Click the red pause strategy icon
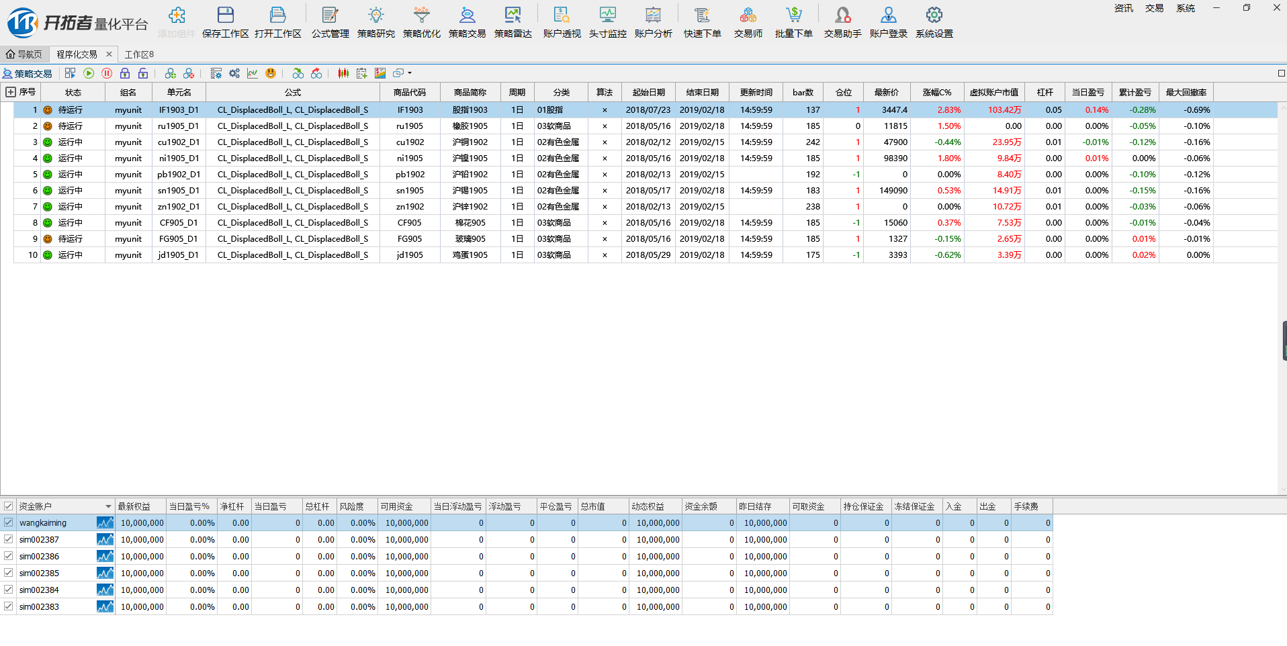 click(x=107, y=73)
